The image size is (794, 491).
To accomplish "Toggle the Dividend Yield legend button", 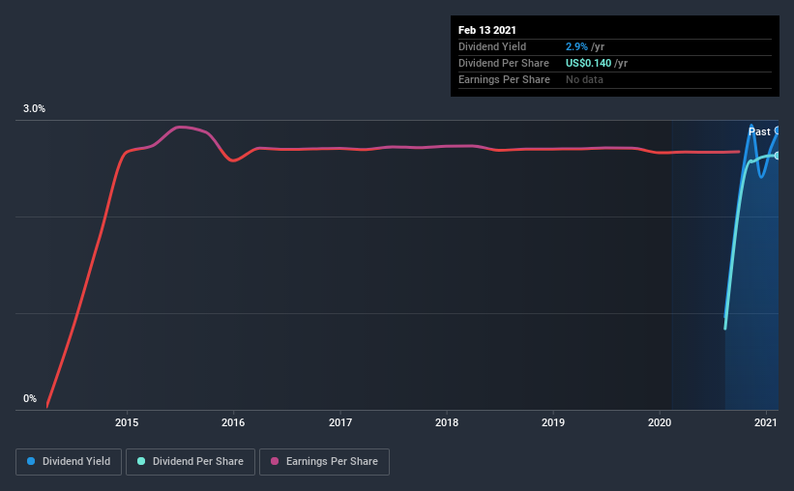I will [x=69, y=462].
